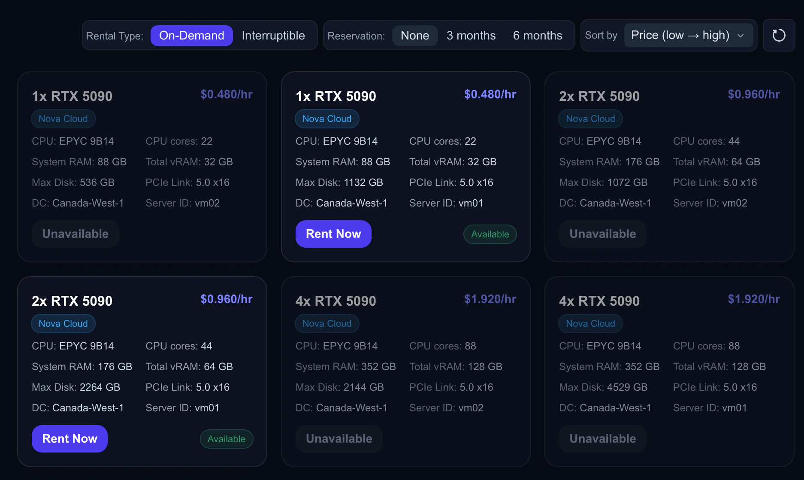The width and height of the screenshot is (804, 480).
Task: Select None under Reservation
Action: [414, 35]
